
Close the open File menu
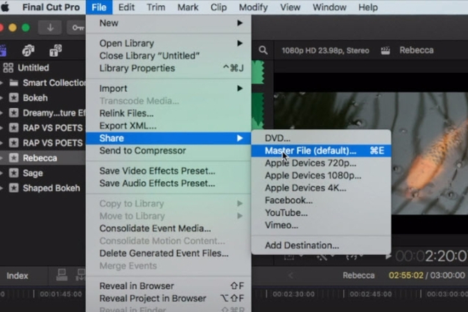[x=99, y=7]
